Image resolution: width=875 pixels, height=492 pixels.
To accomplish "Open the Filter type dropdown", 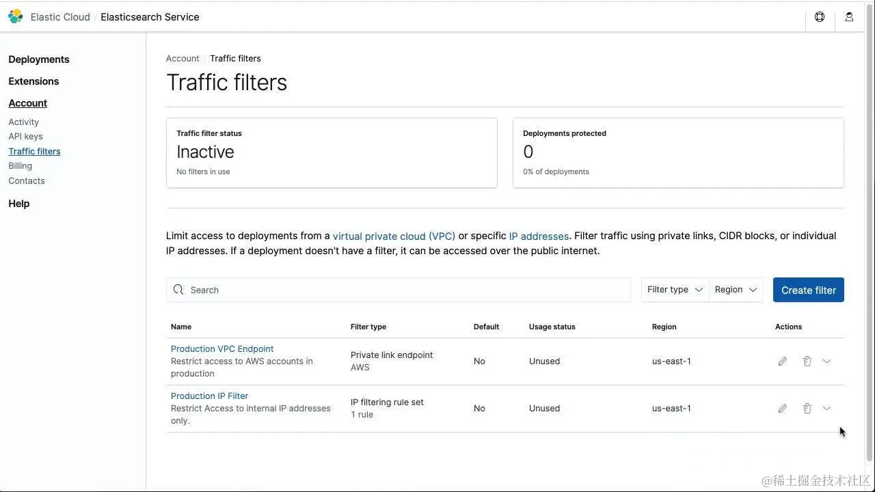I will 675,290.
